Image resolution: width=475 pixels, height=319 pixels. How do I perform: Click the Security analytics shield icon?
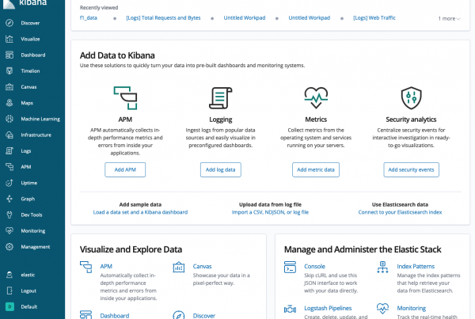pos(411,98)
